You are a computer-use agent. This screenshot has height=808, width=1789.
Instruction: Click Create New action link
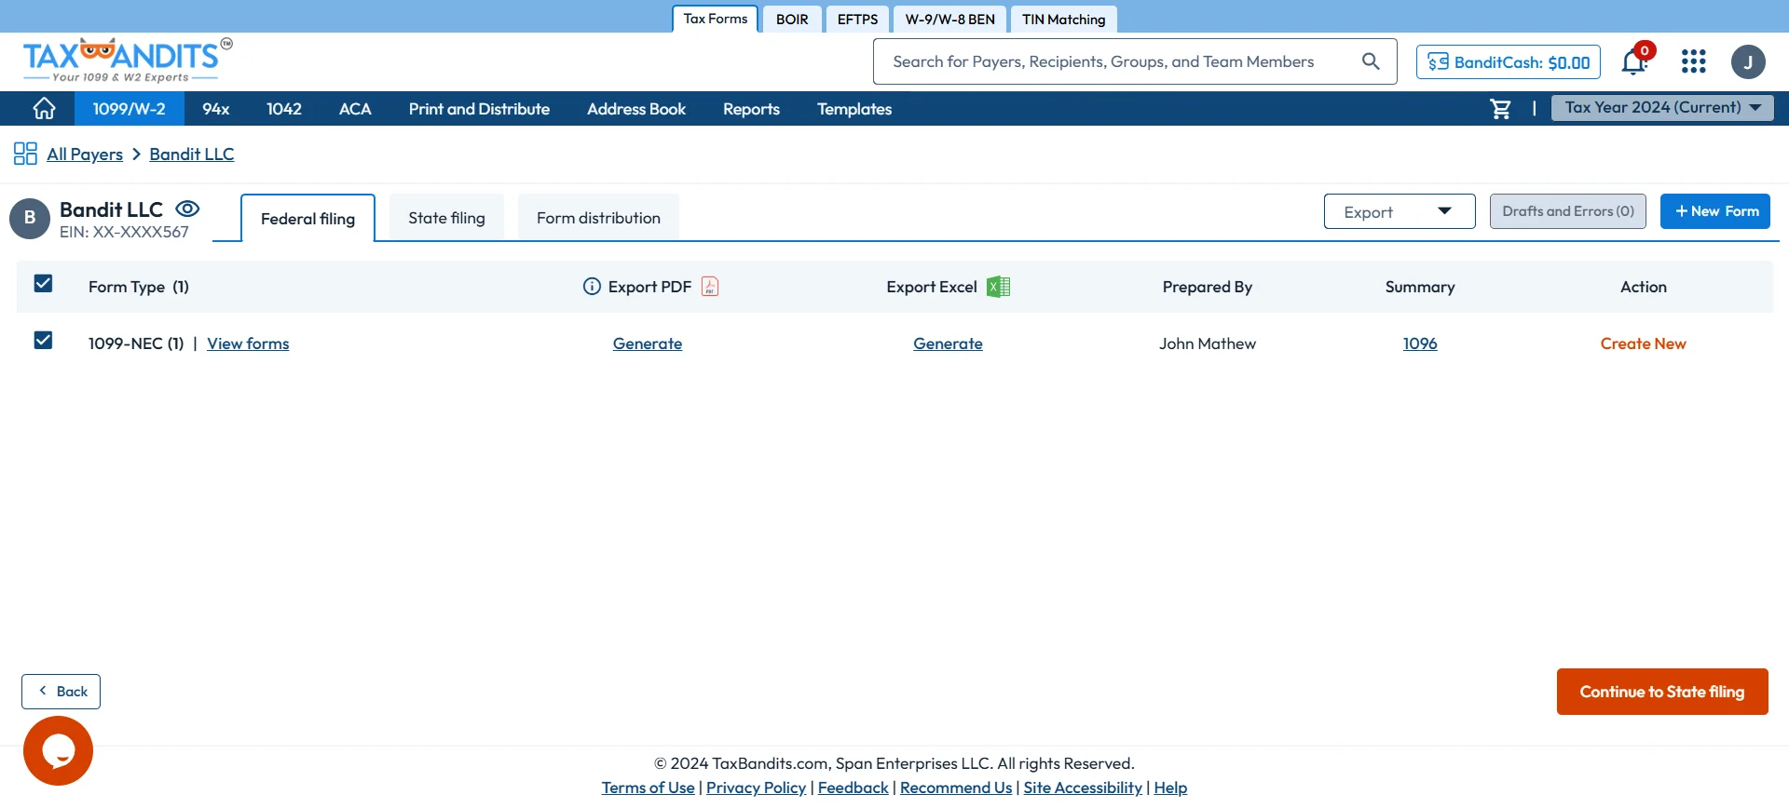(1643, 343)
